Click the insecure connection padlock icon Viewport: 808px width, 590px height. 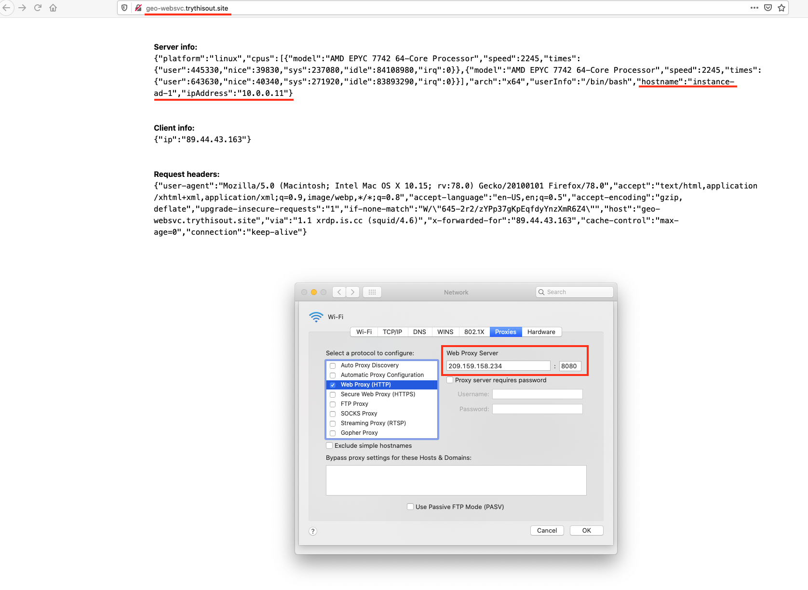138,8
